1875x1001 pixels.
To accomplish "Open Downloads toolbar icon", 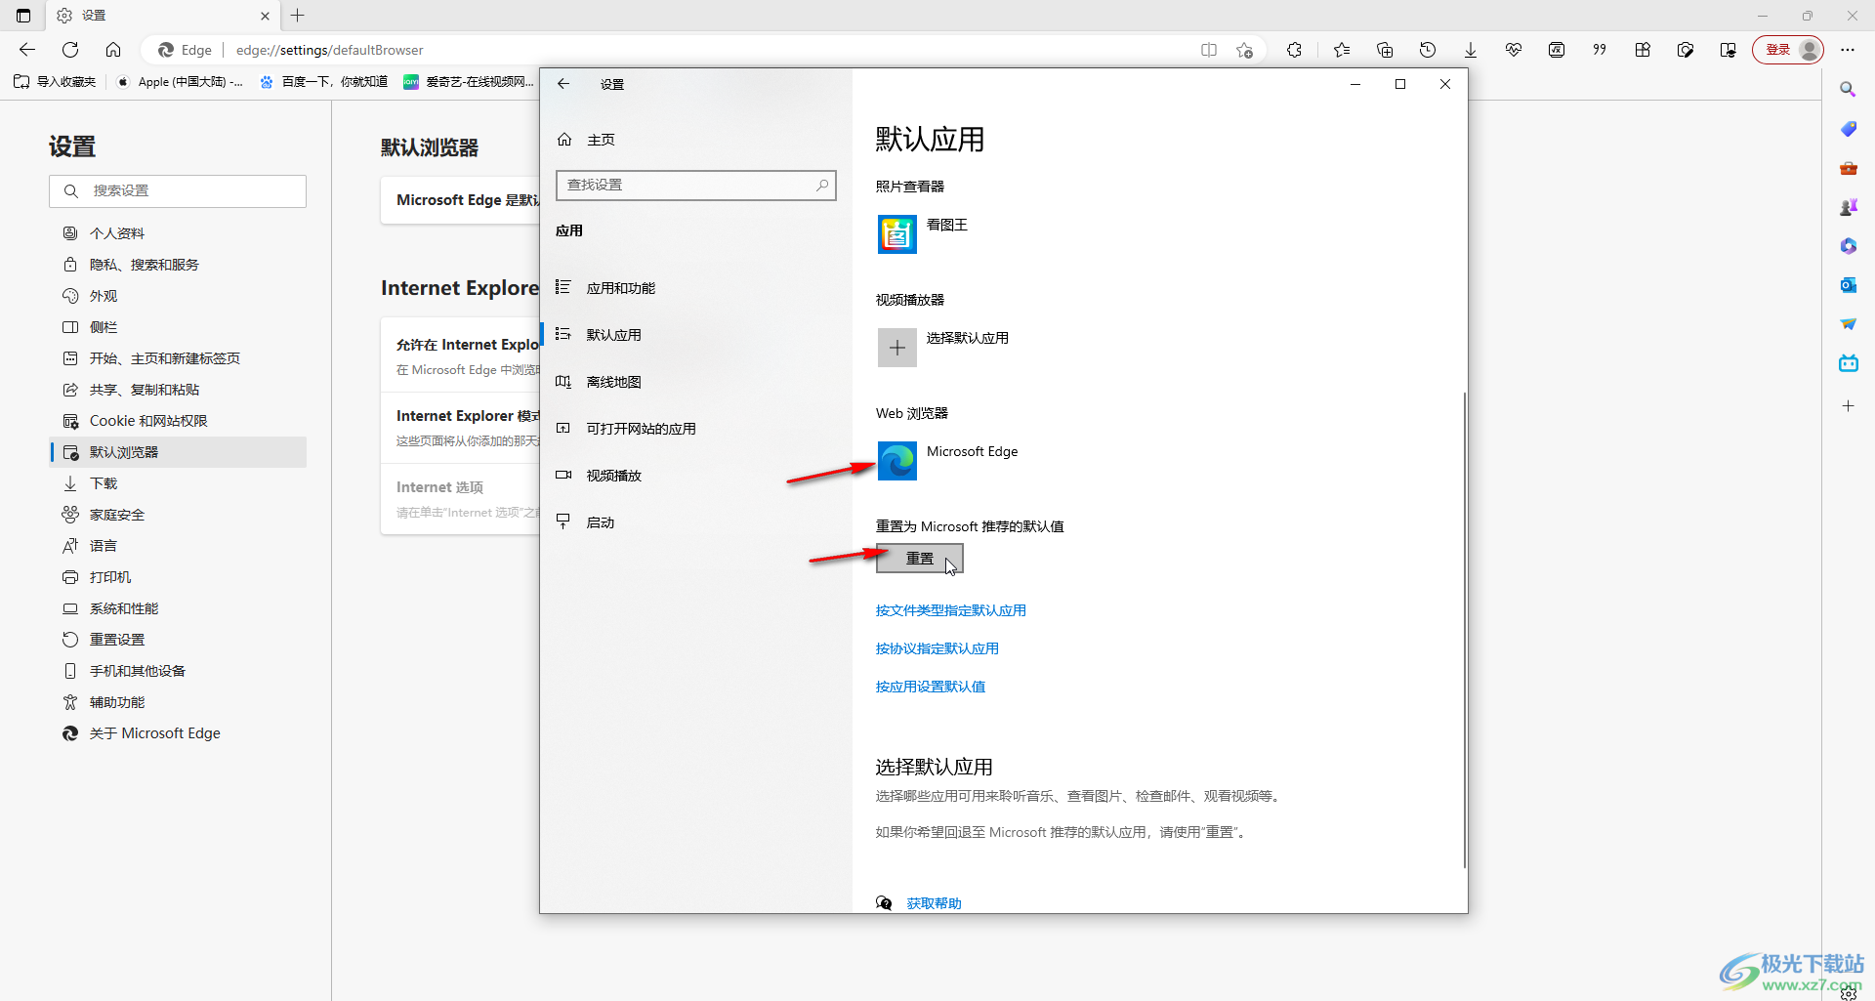I will (x=1471, y=50).
